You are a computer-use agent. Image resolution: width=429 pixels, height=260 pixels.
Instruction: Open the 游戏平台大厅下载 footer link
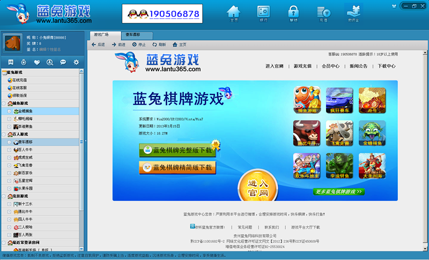[x=305, y=227]
